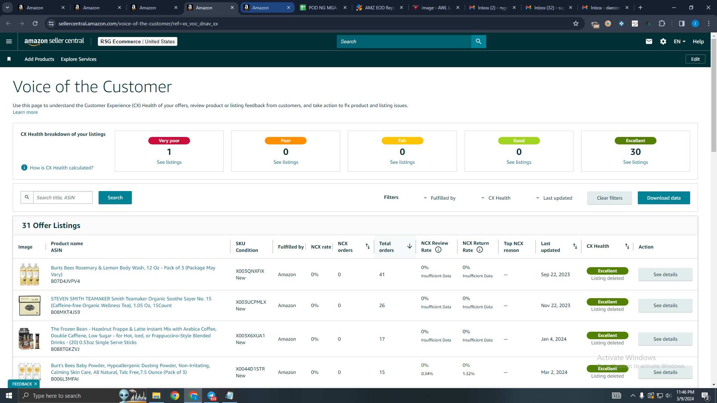Click the magnifier icon in listing search
This screenshot has height=403, width=717.
27,197
